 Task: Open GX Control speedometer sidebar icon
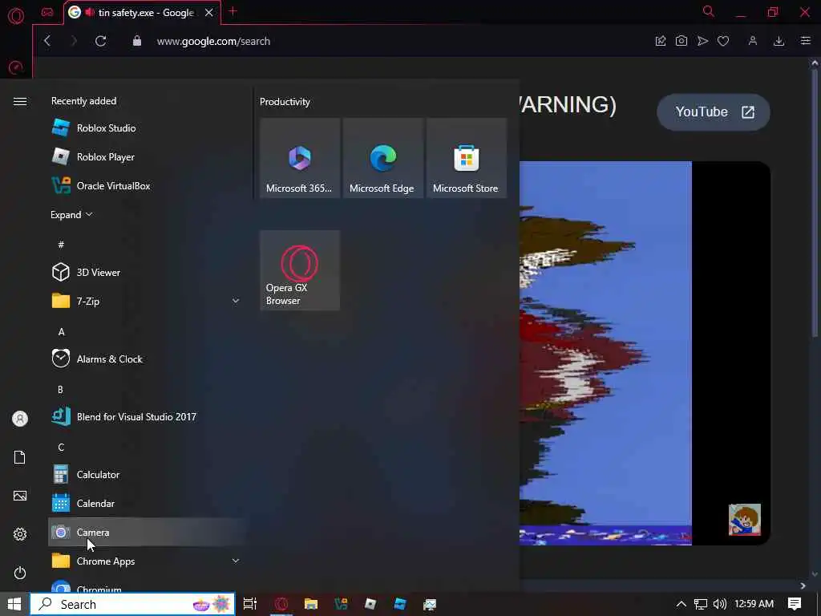click(16, 67)
